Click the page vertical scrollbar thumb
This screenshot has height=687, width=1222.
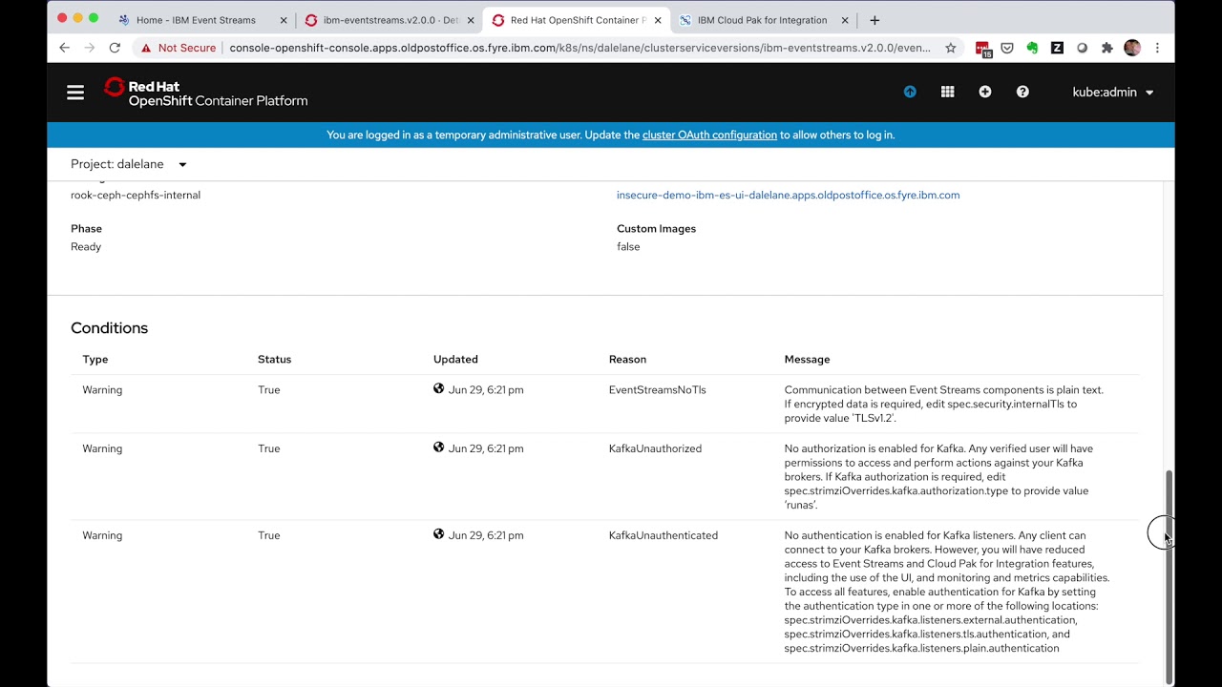click(1169, 572)
